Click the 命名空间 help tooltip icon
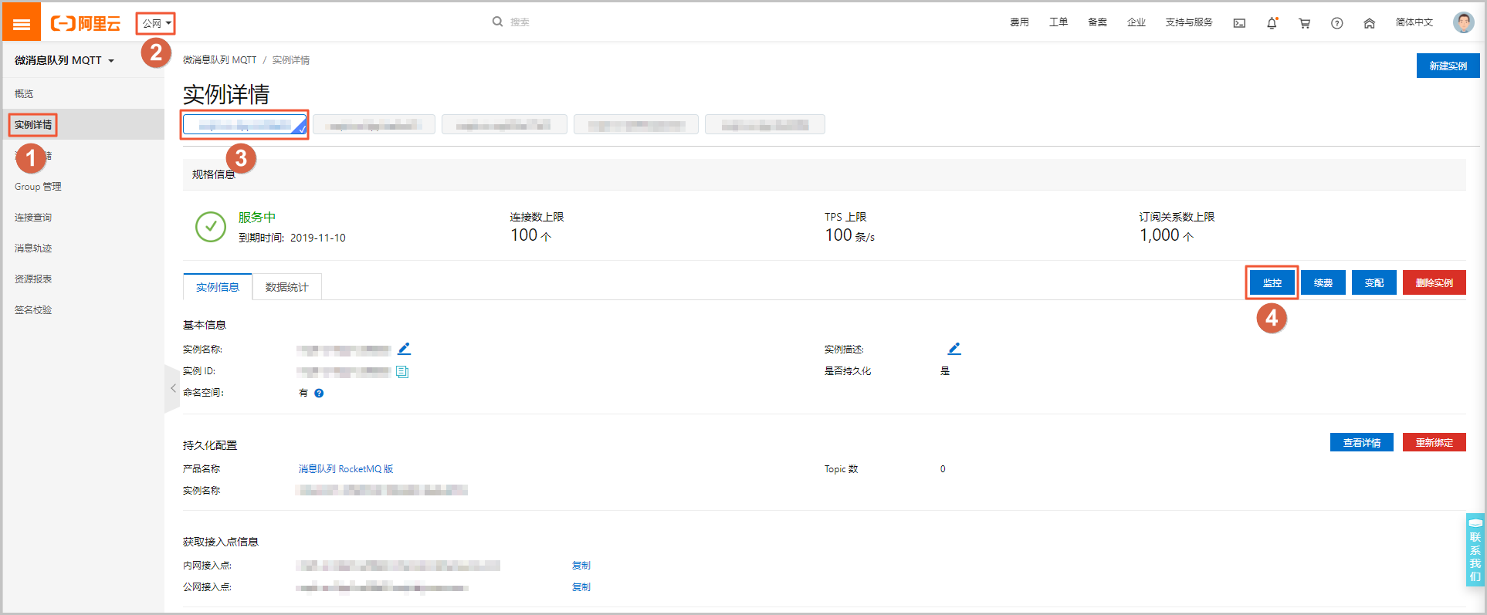The image size is (1487, 615). pos(319,393)
